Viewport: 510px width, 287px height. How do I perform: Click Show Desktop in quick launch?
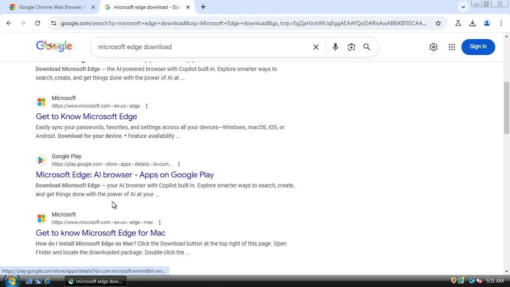[x=29, y=281]
